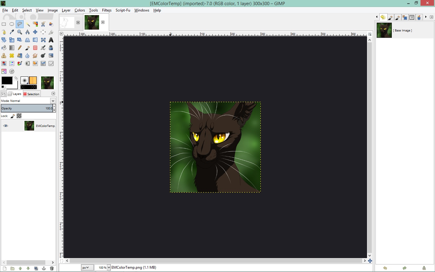Select the Bucket Fill tool

(x=4, y=48)
